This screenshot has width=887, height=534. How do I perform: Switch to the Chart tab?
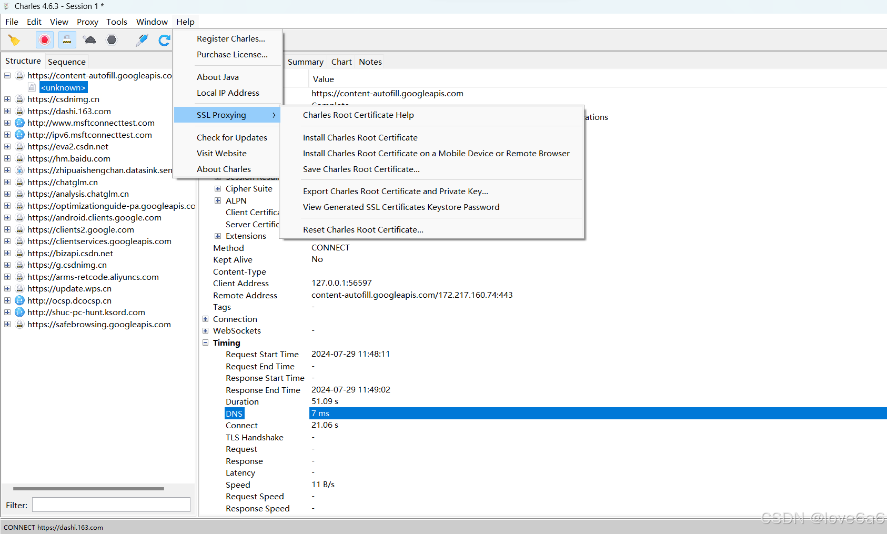point(341,62)
